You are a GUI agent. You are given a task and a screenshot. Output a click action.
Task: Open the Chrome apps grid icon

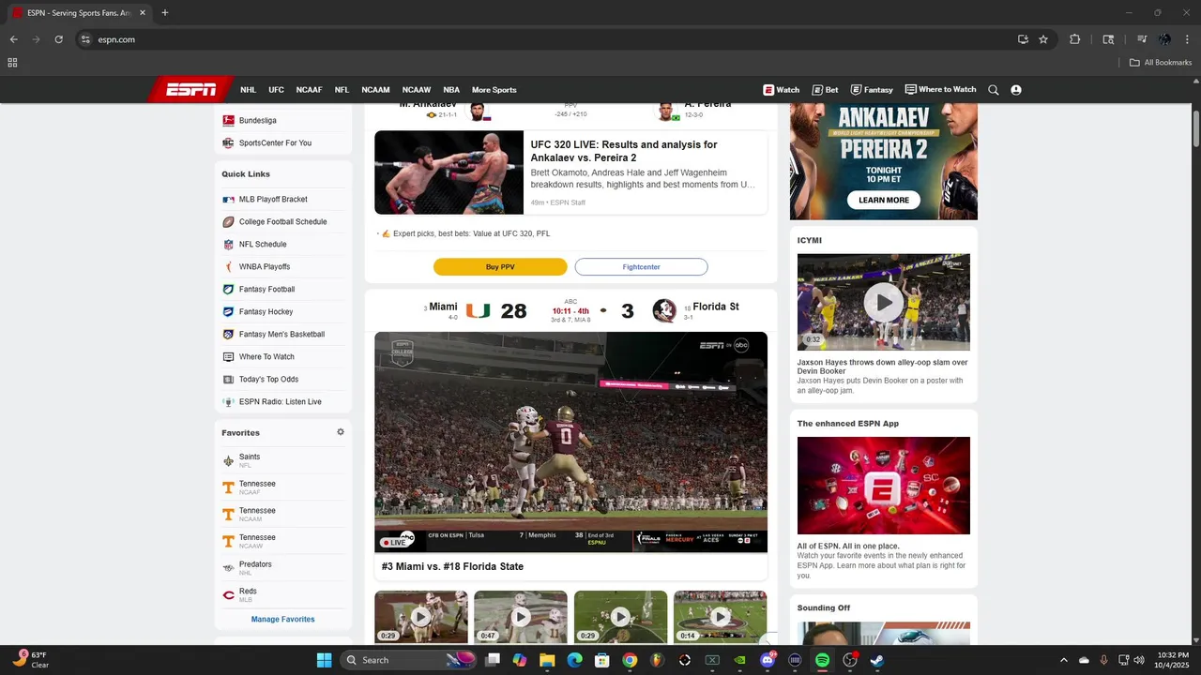(x=12, y=63)
